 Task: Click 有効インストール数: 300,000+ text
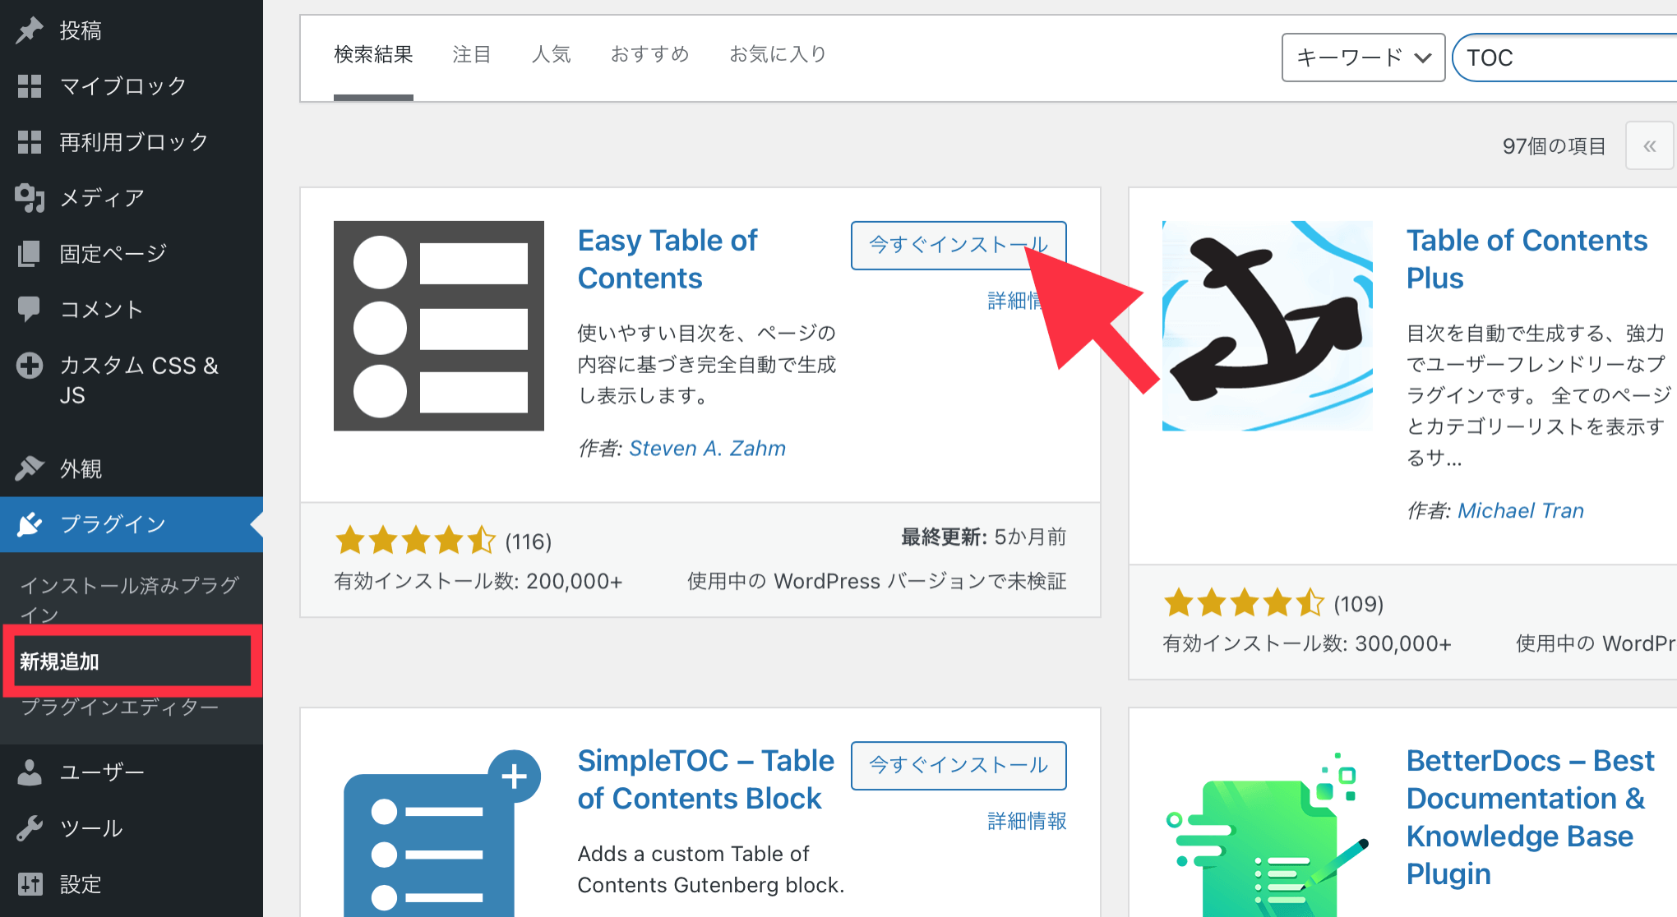pos(1307,644)
